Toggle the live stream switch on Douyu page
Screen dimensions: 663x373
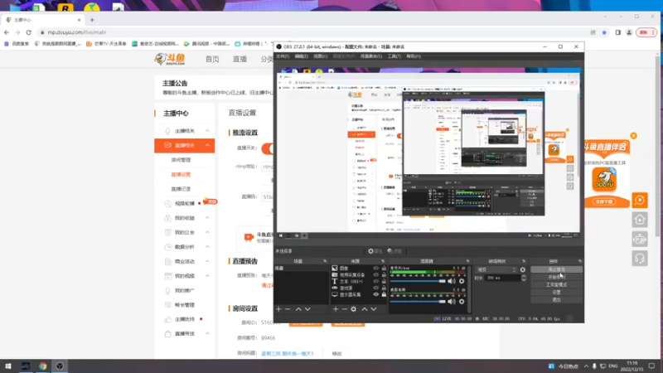click(268, 148)
